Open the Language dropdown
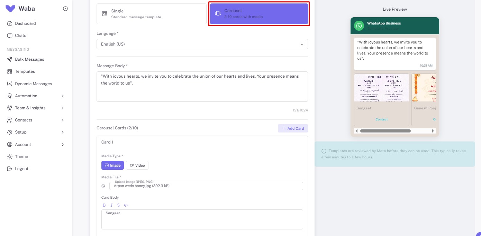 (x=202, y=44)
